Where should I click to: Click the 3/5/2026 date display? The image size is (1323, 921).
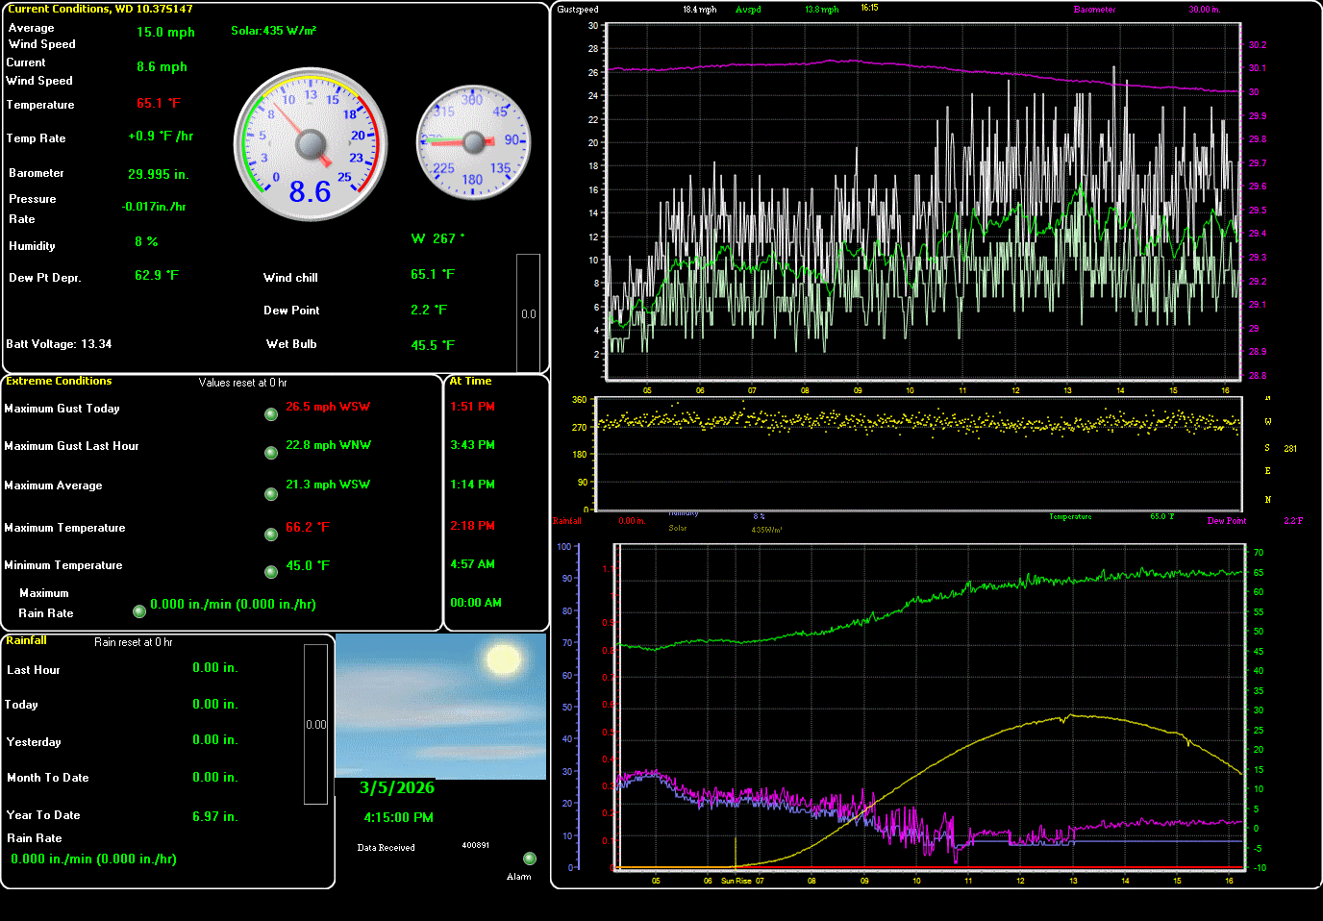[x=397, y=788]
